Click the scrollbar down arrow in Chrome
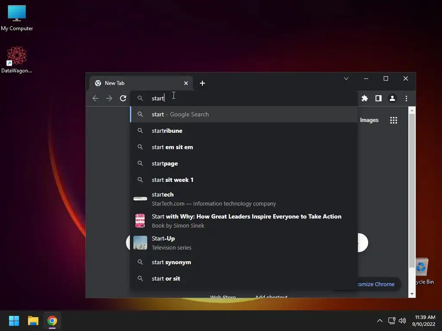Image resolution: width=442 pixels, height=331 pixels. pyautogui.click(x=412, y=294)
